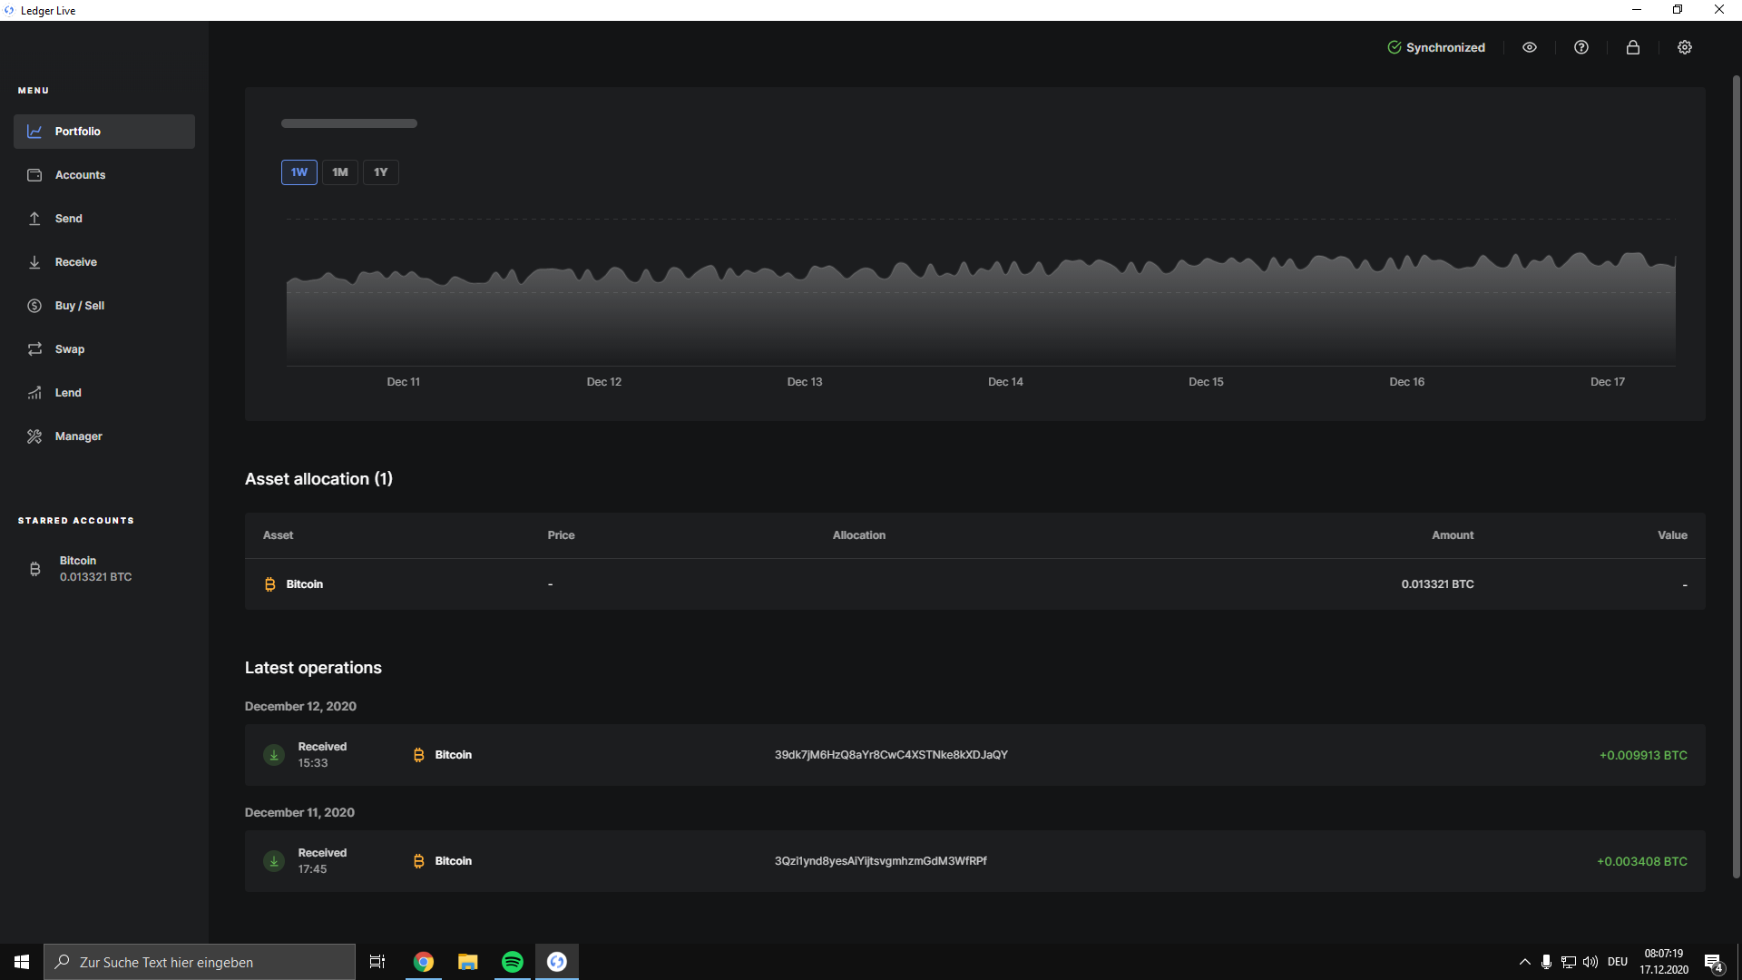Open the Accounts section in the sidebar

click(80, 175)
